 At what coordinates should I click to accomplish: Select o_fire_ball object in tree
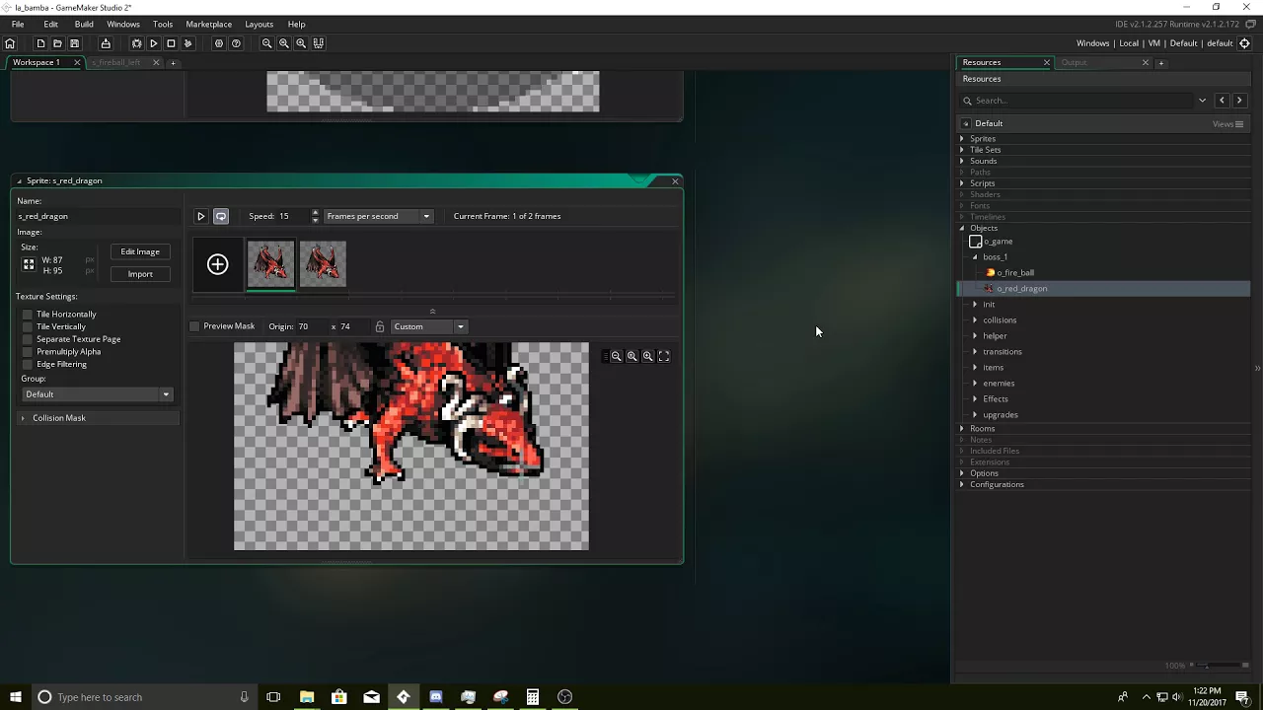[x=1015, y=273]
